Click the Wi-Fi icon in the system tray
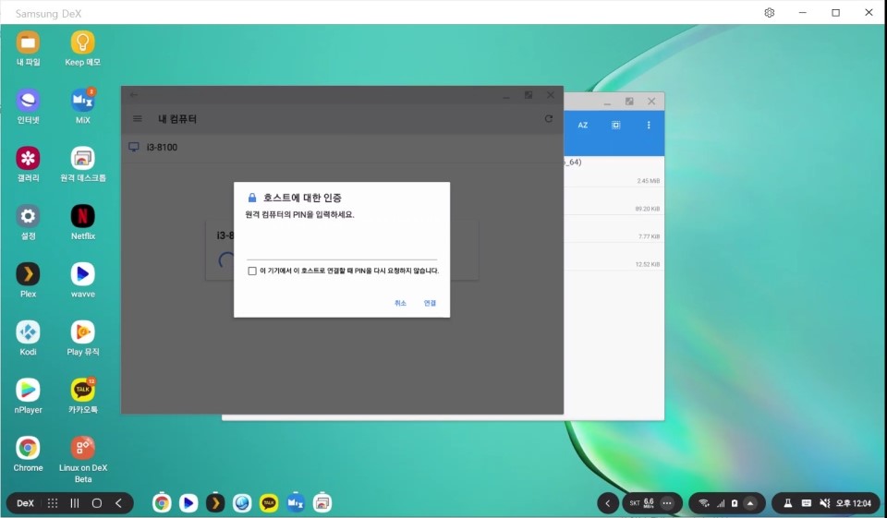Viewport: 887px width, 518px height. point(704,503)
